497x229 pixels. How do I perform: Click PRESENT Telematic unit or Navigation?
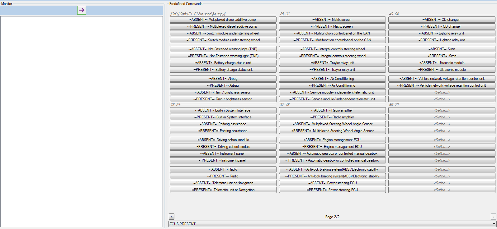coord(223,190)
